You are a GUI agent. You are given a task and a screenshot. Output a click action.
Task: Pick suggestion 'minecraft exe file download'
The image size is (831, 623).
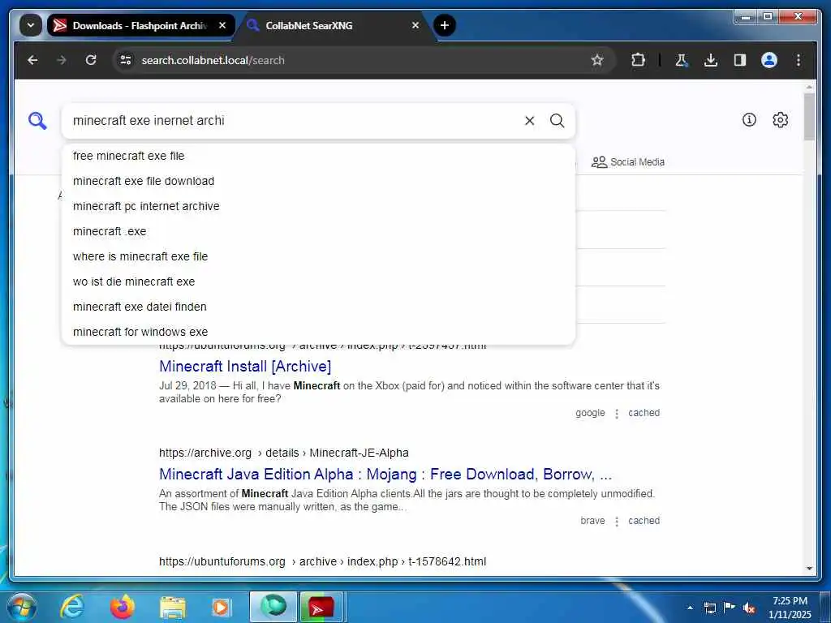[318, 181]
